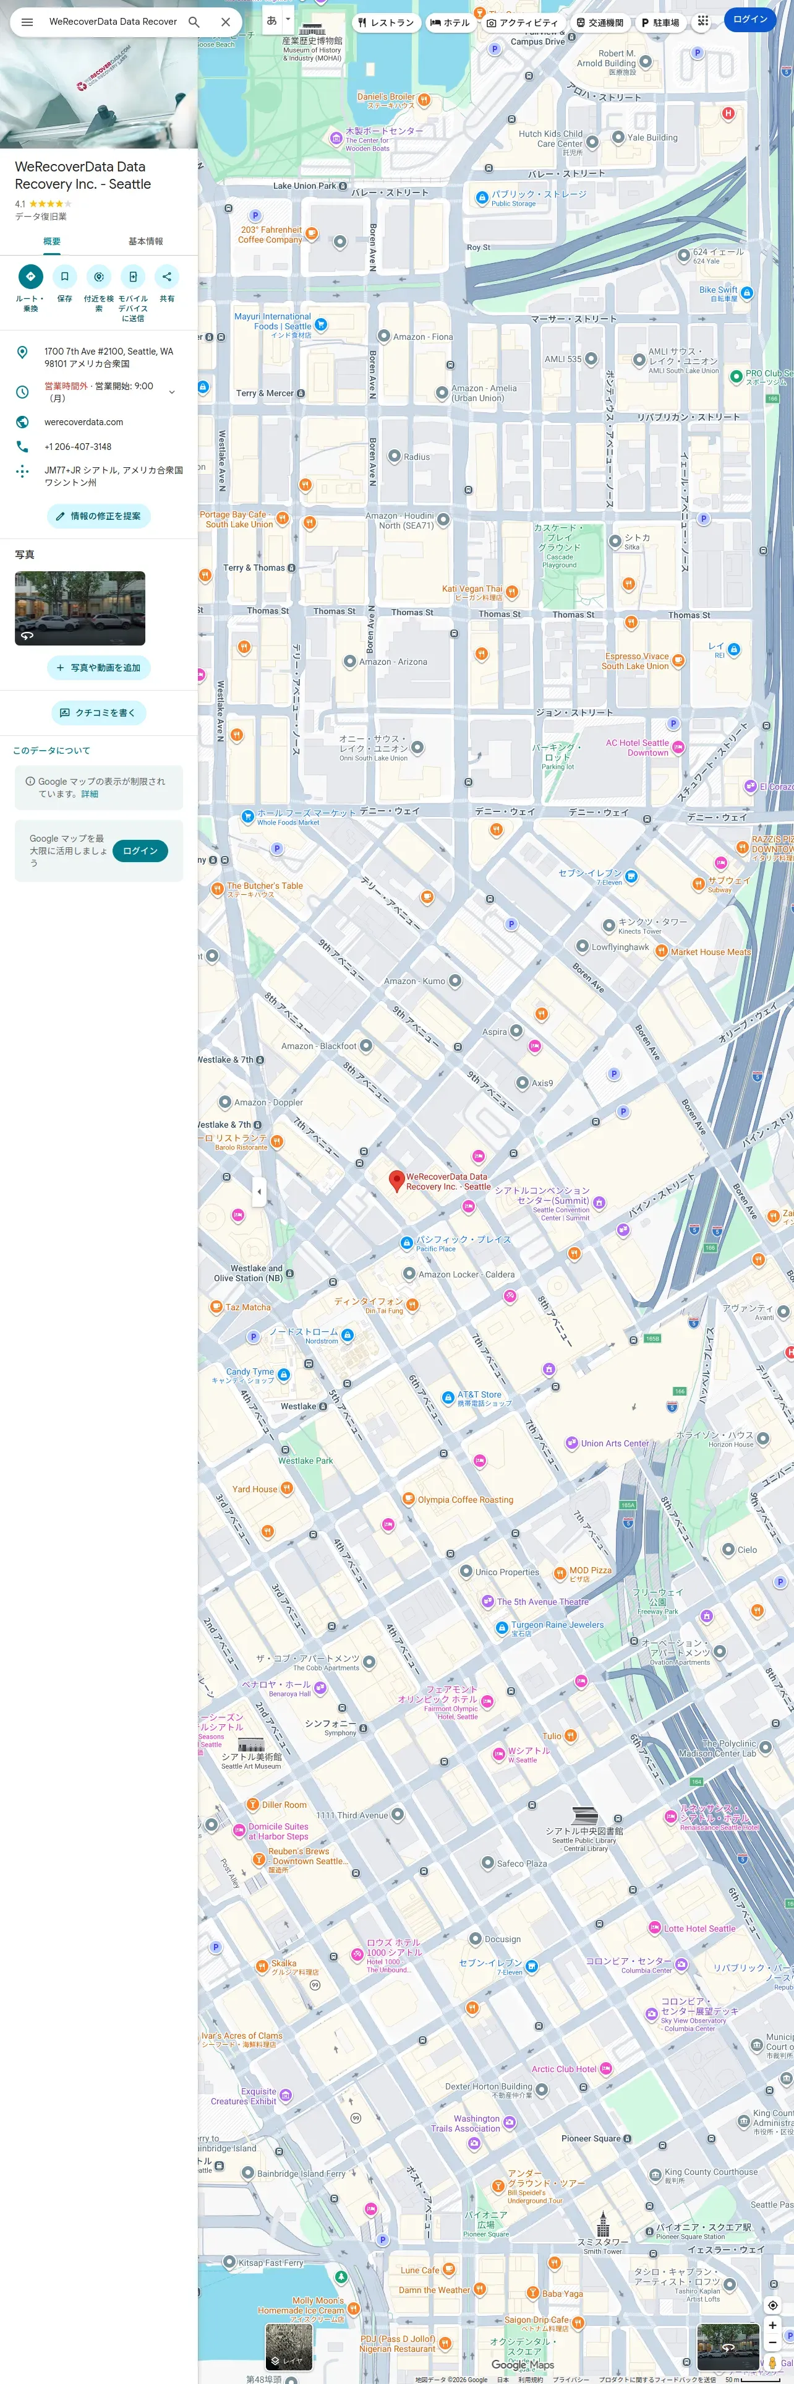
Task: Click the Pacific Place shopping marker
Action: 406,1243
